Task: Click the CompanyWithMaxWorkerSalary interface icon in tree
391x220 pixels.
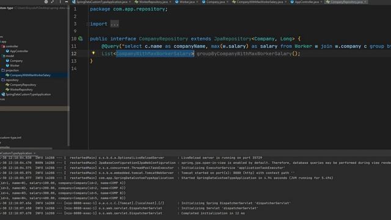Action: (7, 75)
